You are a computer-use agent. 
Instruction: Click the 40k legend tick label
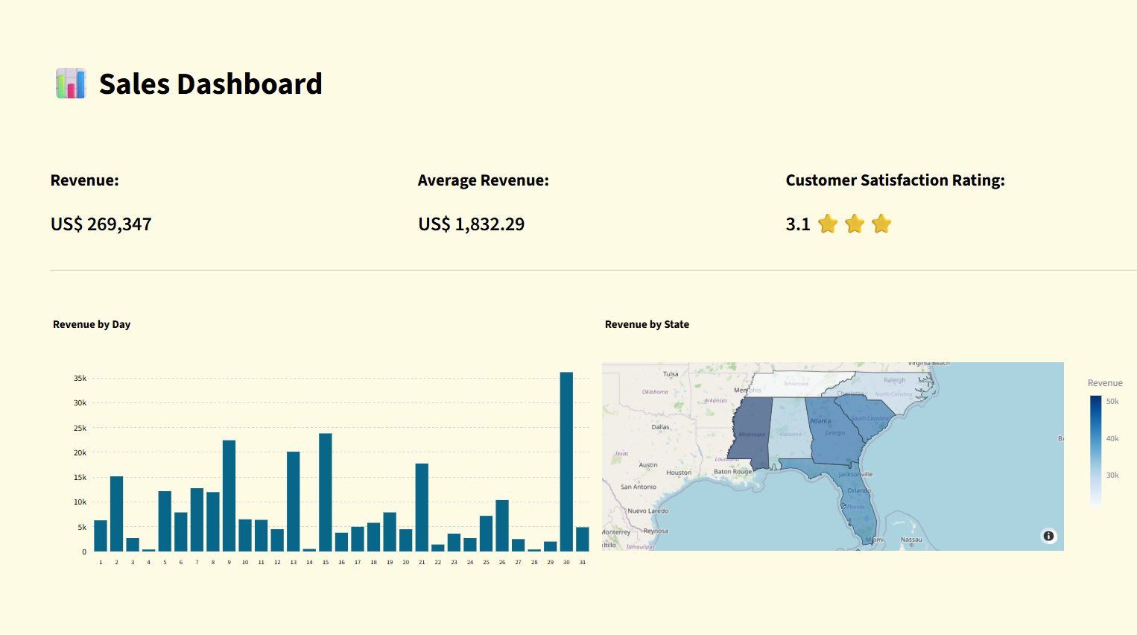point(1112,439)
